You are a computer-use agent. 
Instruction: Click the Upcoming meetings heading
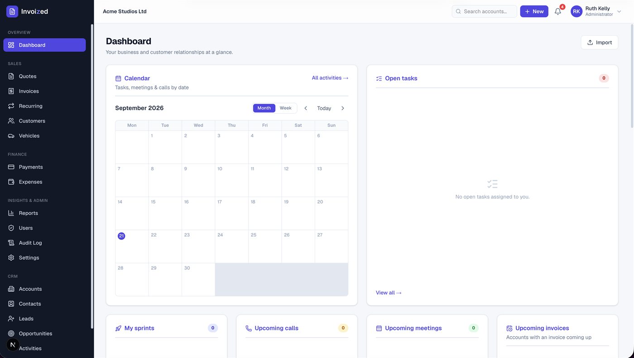click(413, 328)
